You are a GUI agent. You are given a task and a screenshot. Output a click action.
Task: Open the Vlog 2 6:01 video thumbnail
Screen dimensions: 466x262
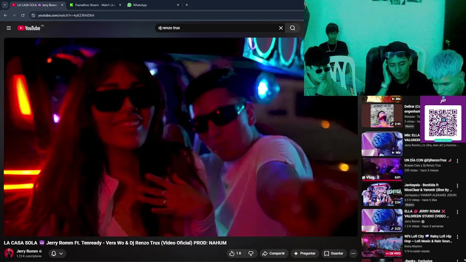tap(382, 169)
